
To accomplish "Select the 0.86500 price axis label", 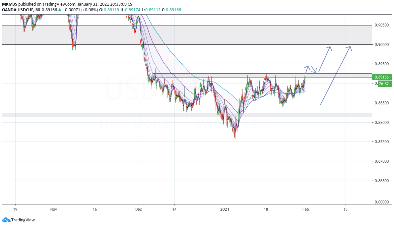I will tap(382, 181).
